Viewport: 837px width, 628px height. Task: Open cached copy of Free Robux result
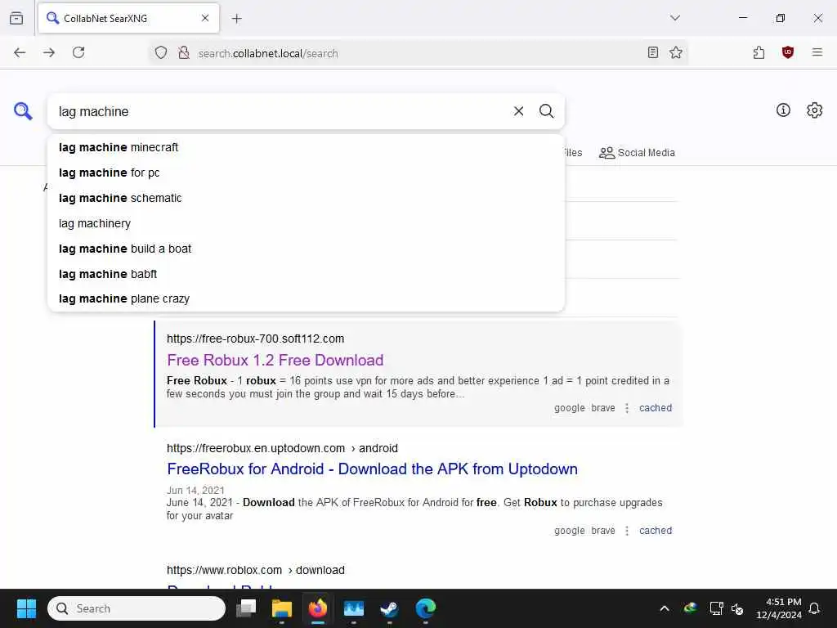pyautogui.click(x=656, y=408)
